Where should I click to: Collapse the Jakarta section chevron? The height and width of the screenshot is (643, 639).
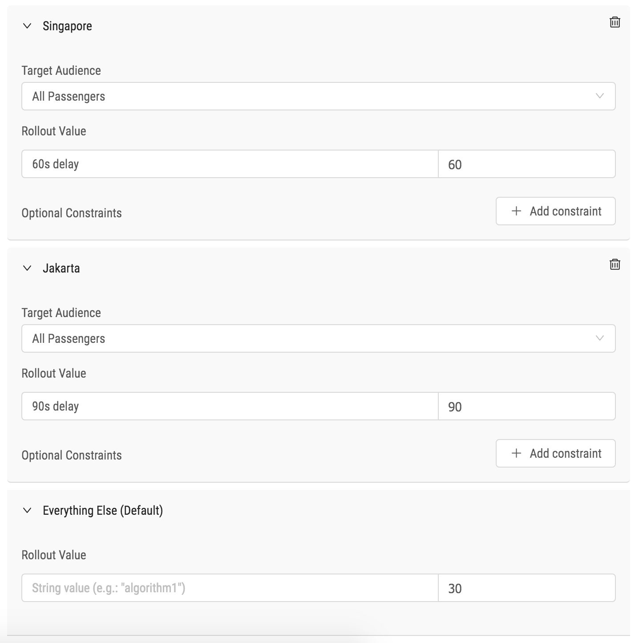click(x=27, y=268)
